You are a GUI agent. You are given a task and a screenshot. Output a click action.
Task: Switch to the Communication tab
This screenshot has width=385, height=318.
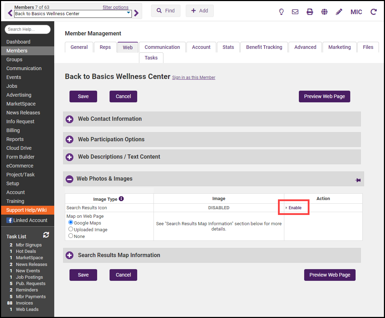pos(162,47)
